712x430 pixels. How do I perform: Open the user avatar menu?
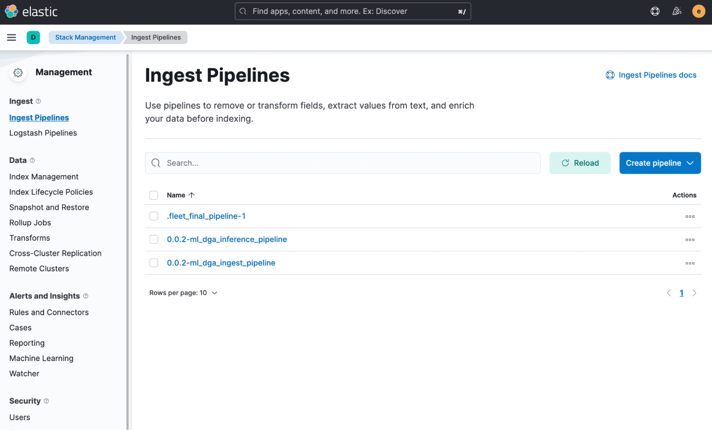point(698,11)
